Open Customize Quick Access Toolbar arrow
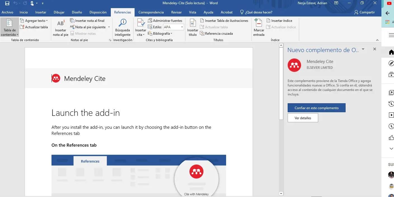 click(x=43, y=3)
